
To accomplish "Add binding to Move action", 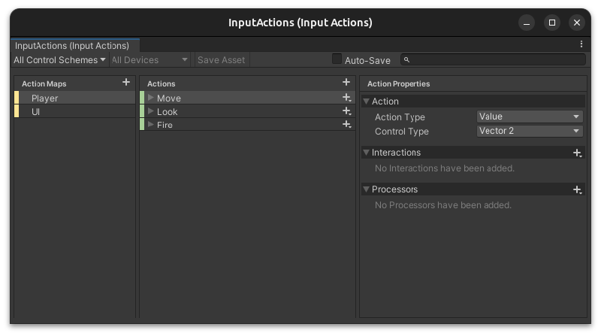I will 347,98.
